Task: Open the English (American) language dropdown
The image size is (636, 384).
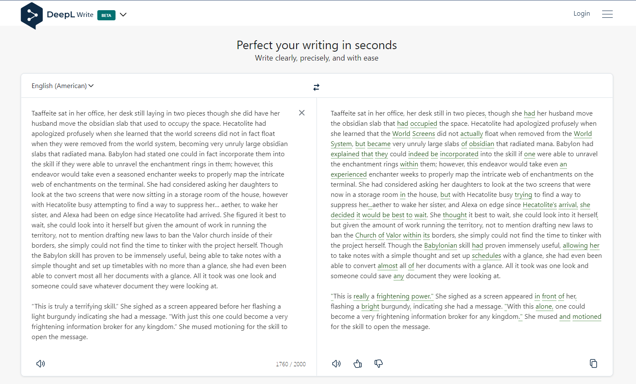Action: click(x=63, y=86)
